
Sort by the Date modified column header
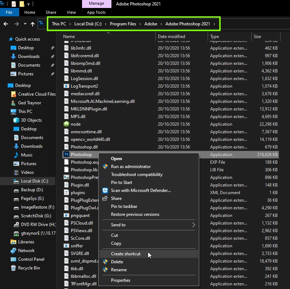click(x=181, y=36)
